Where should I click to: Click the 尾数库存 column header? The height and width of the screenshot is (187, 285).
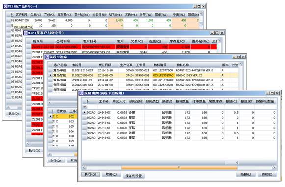point(215,101)
